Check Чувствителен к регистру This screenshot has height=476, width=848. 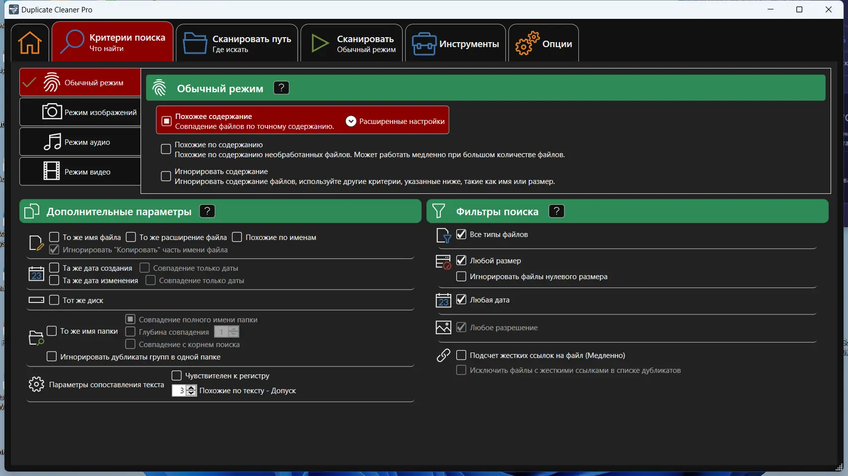pyautogui.click(x=177, y=375)
